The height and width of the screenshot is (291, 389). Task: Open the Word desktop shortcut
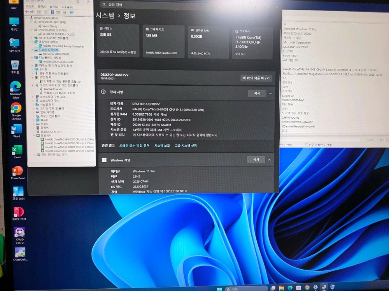tap(17, 131)
